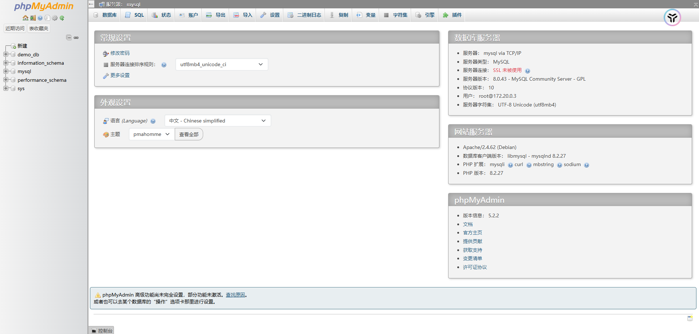
Task: Open the 插件 tab
Action: click(x=452, y=15)
